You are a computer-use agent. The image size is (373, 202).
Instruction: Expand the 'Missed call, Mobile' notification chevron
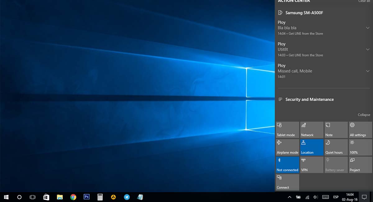click(x=368, y=71)
